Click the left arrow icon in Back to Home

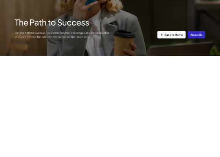pyautogui.click(x=161, y=35)
